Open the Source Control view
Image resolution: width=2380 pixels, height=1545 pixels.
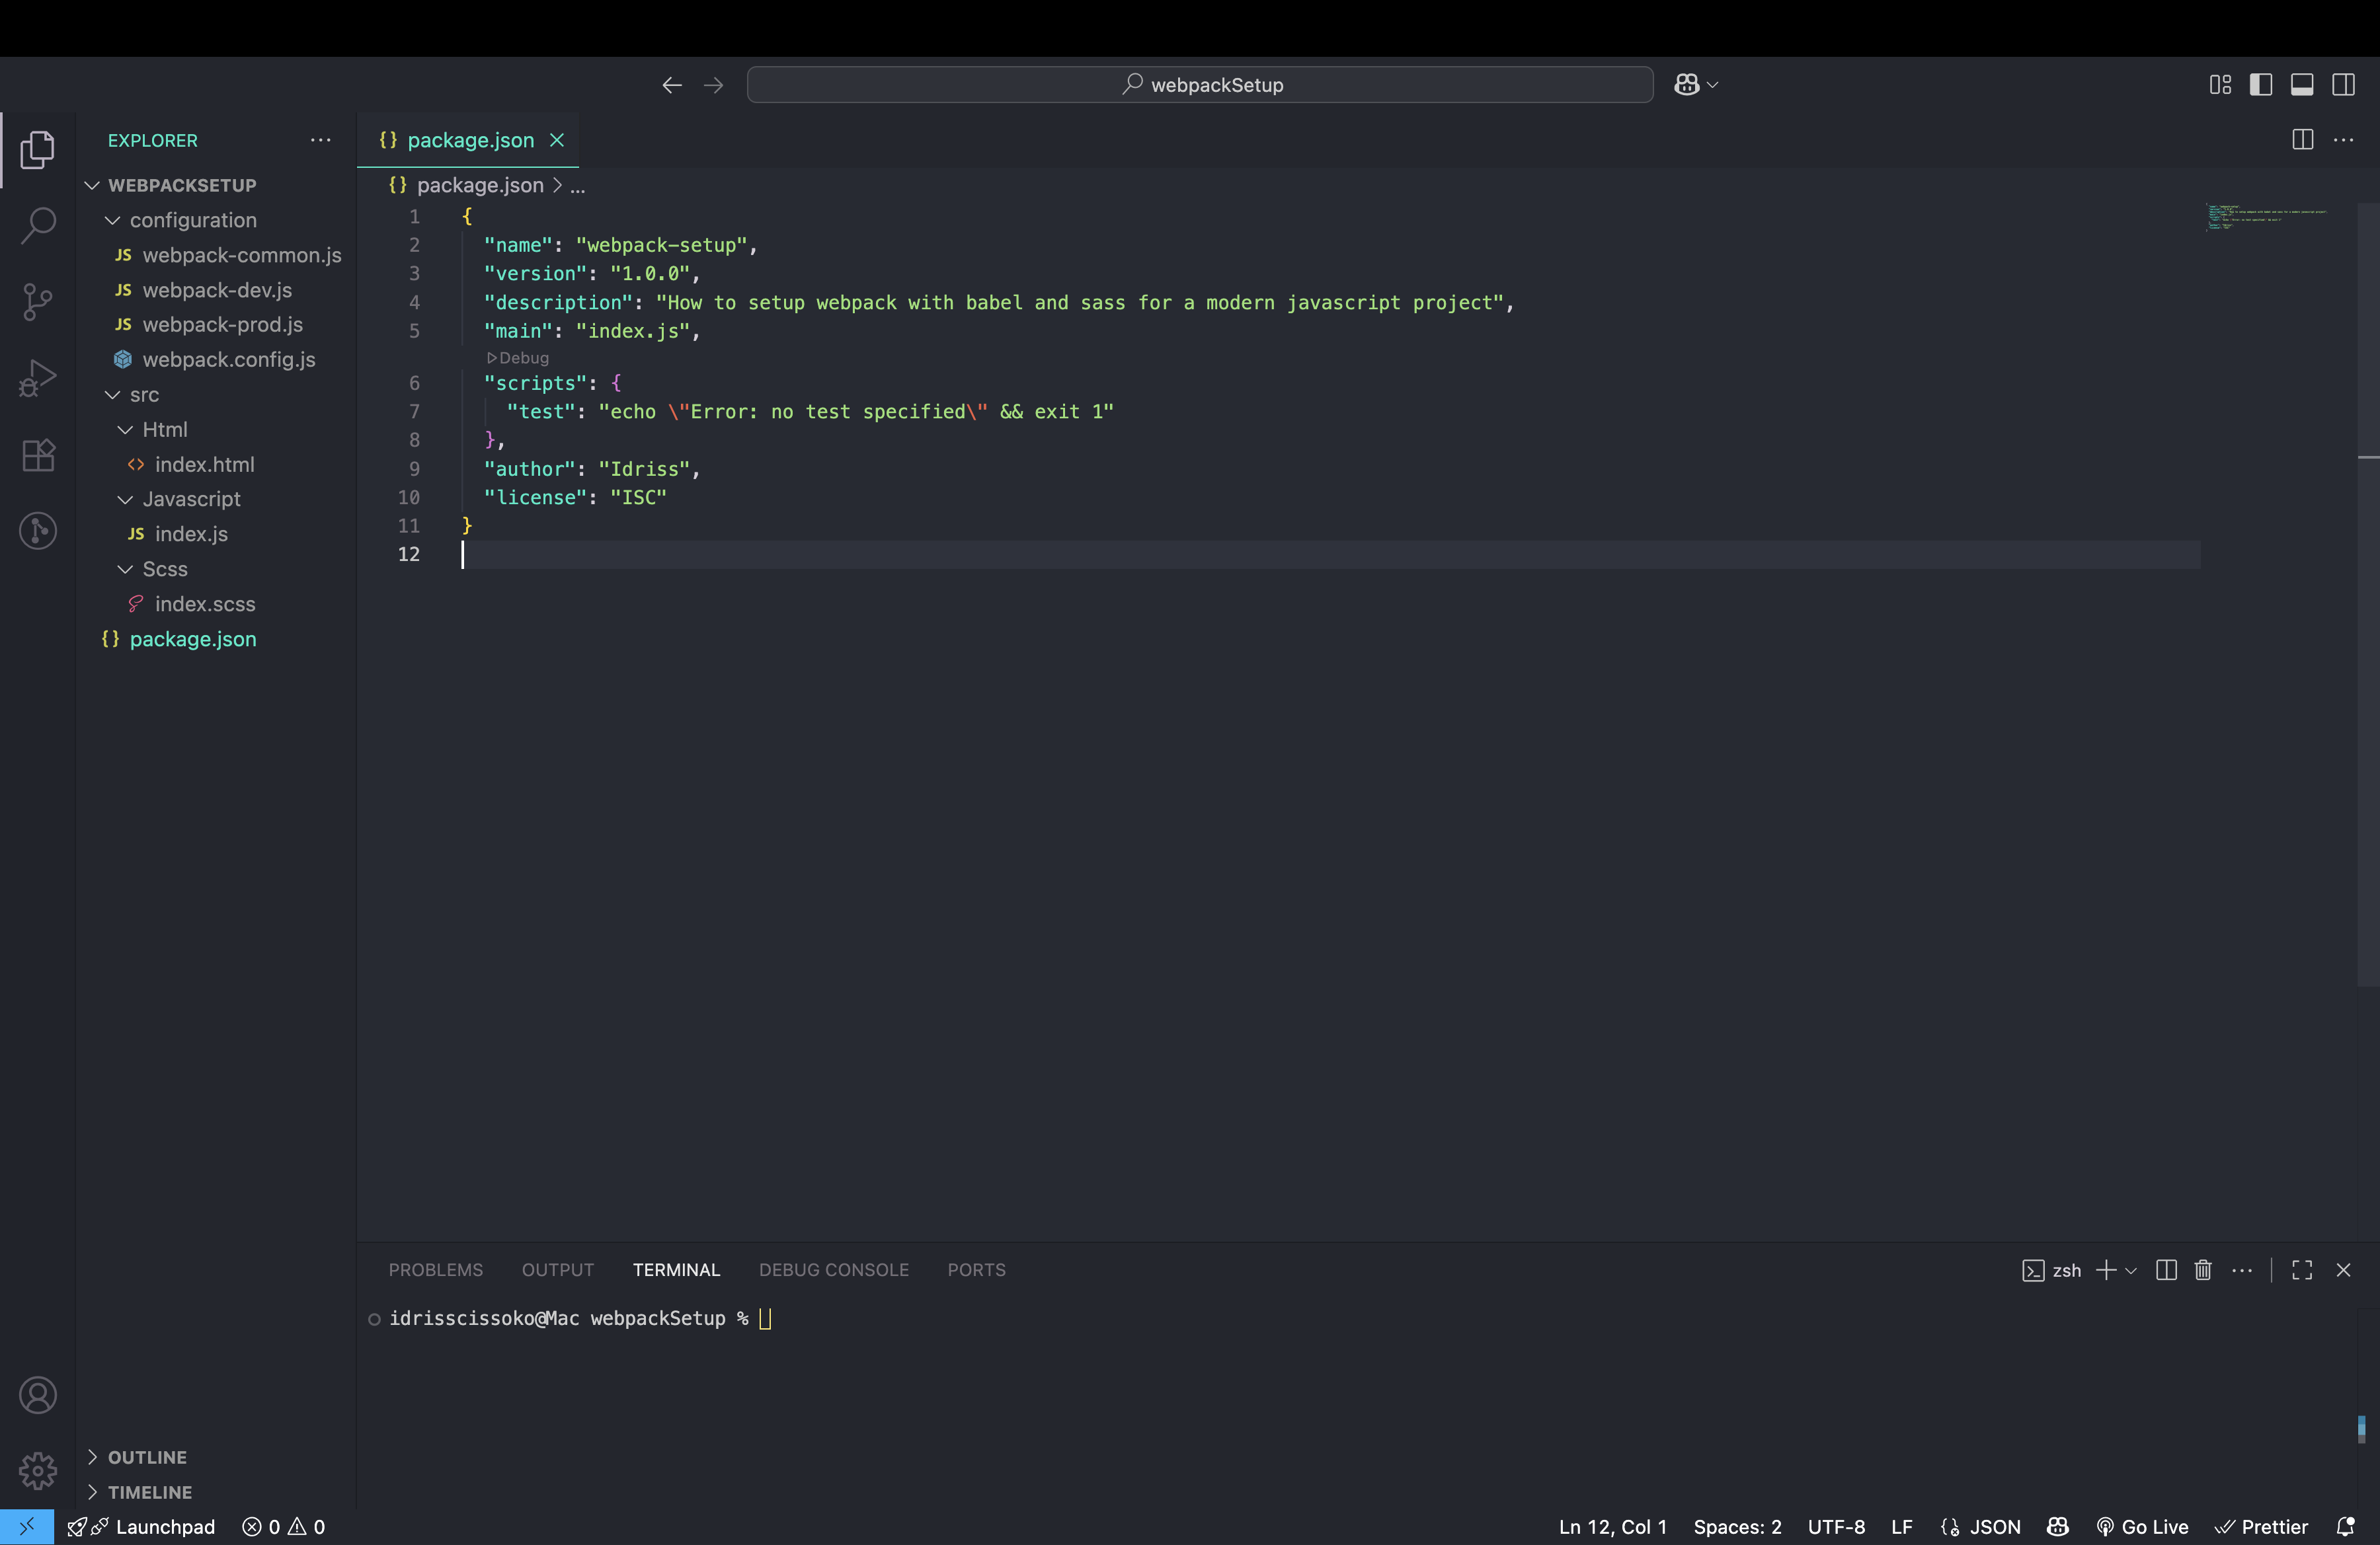click(38, 301)
